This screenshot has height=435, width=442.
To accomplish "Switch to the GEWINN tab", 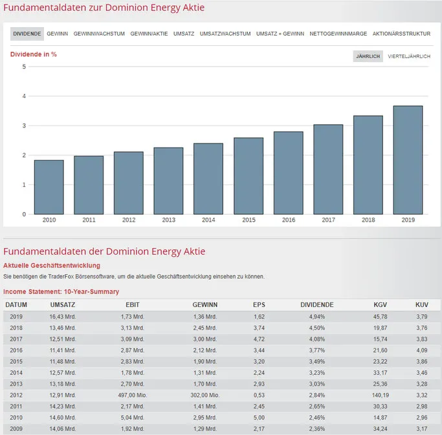I will 57,34.
